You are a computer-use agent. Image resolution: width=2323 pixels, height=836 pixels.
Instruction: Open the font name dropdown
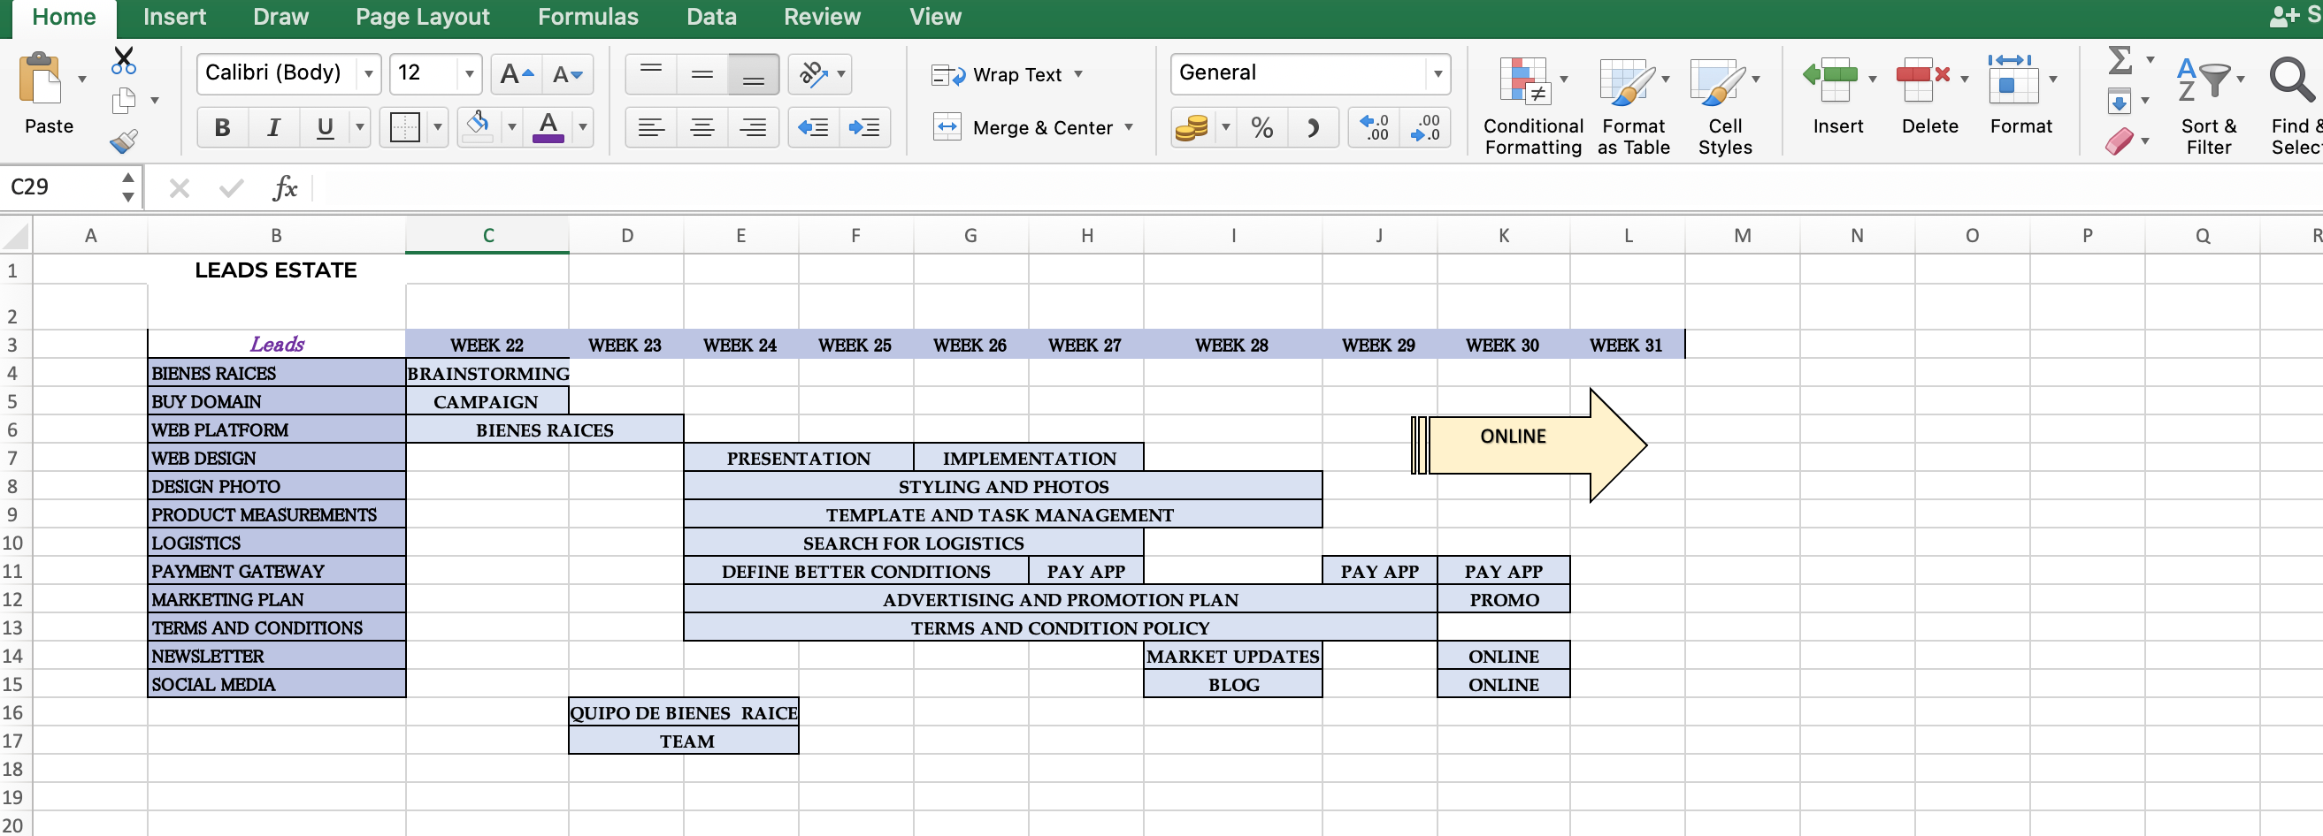point(368,74)
